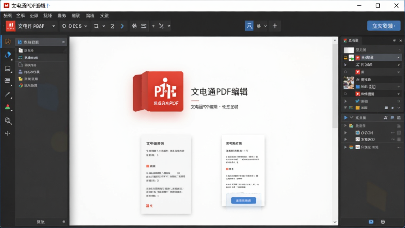Select the crosshair align tool in left sidebar
The width and height of the screenshot is (405, 228).
8,133
